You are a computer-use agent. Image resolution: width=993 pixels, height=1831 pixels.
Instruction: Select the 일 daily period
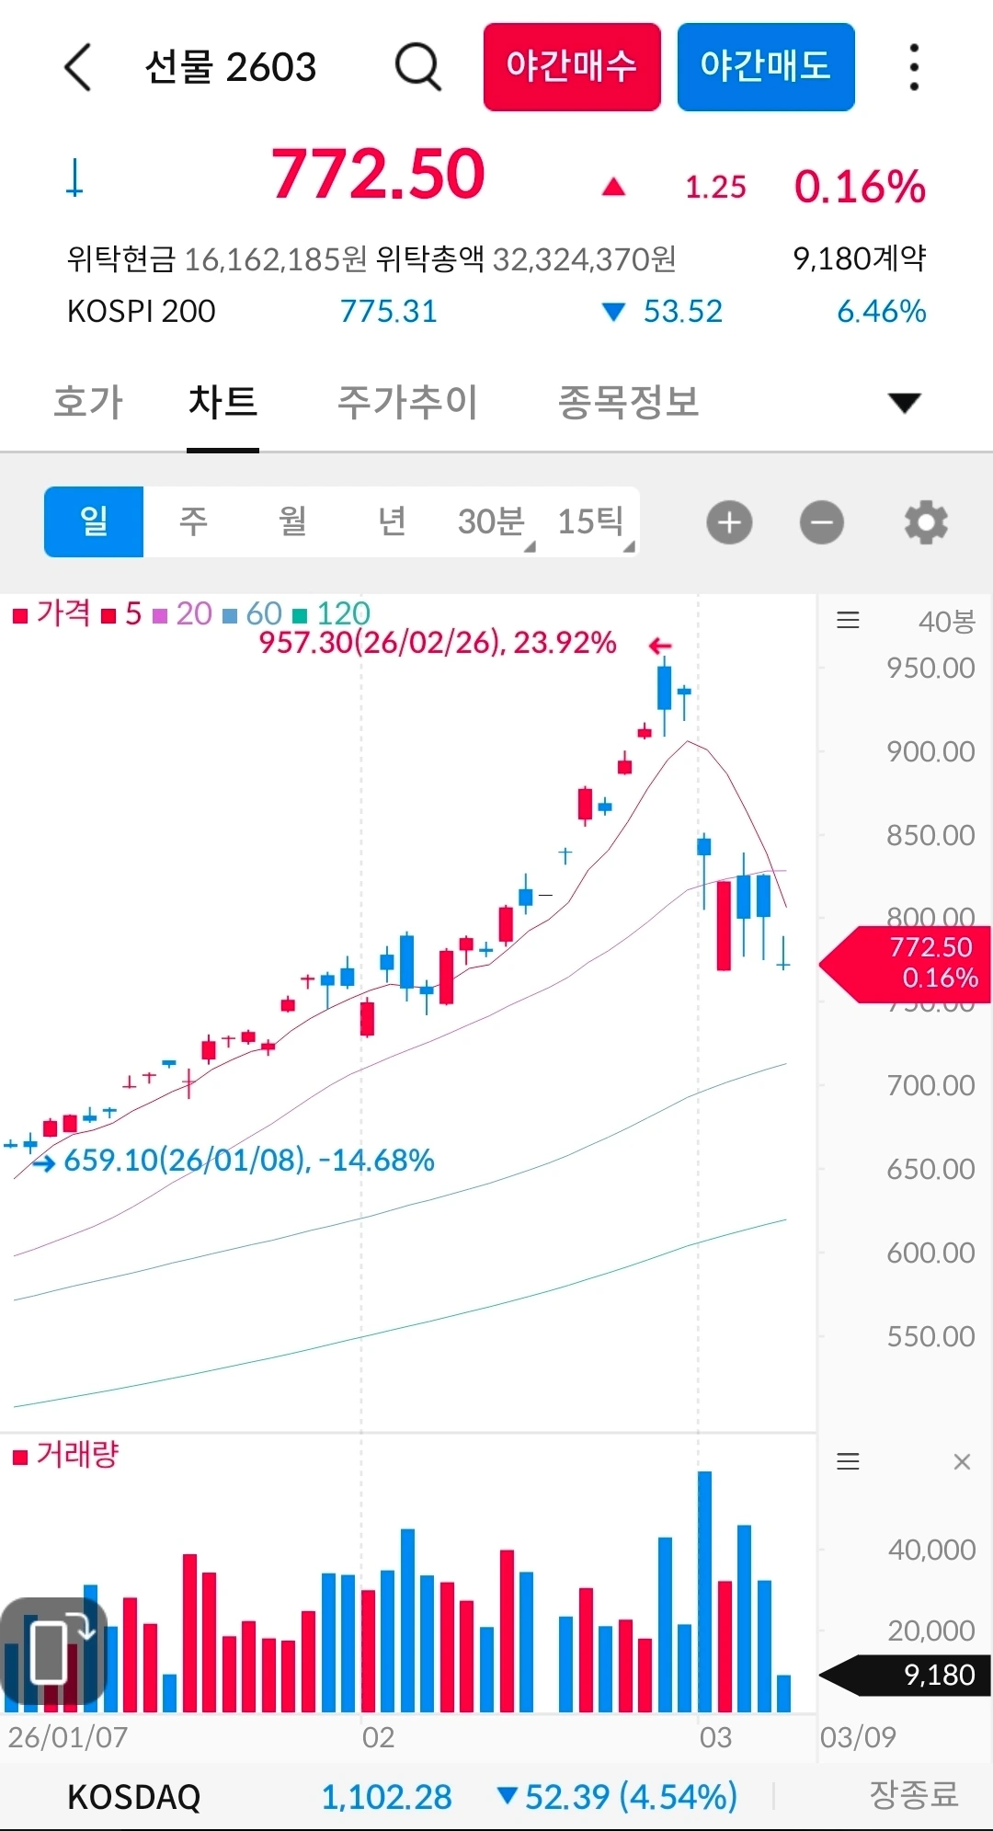click(94, 521)
